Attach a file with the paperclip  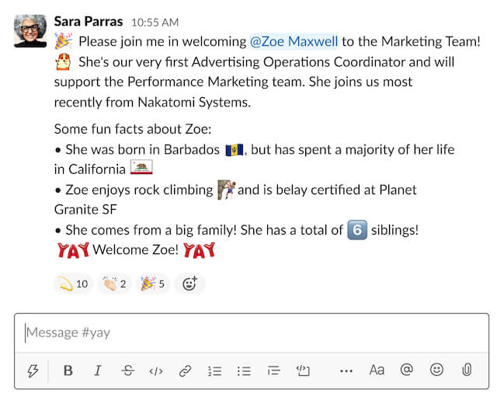pos(467,370)
